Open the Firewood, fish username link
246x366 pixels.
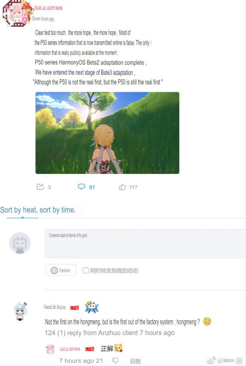click(55, 307)
